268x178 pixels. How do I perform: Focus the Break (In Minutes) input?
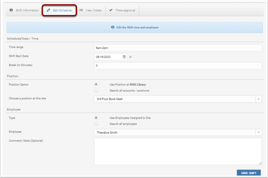click(178, 66)
